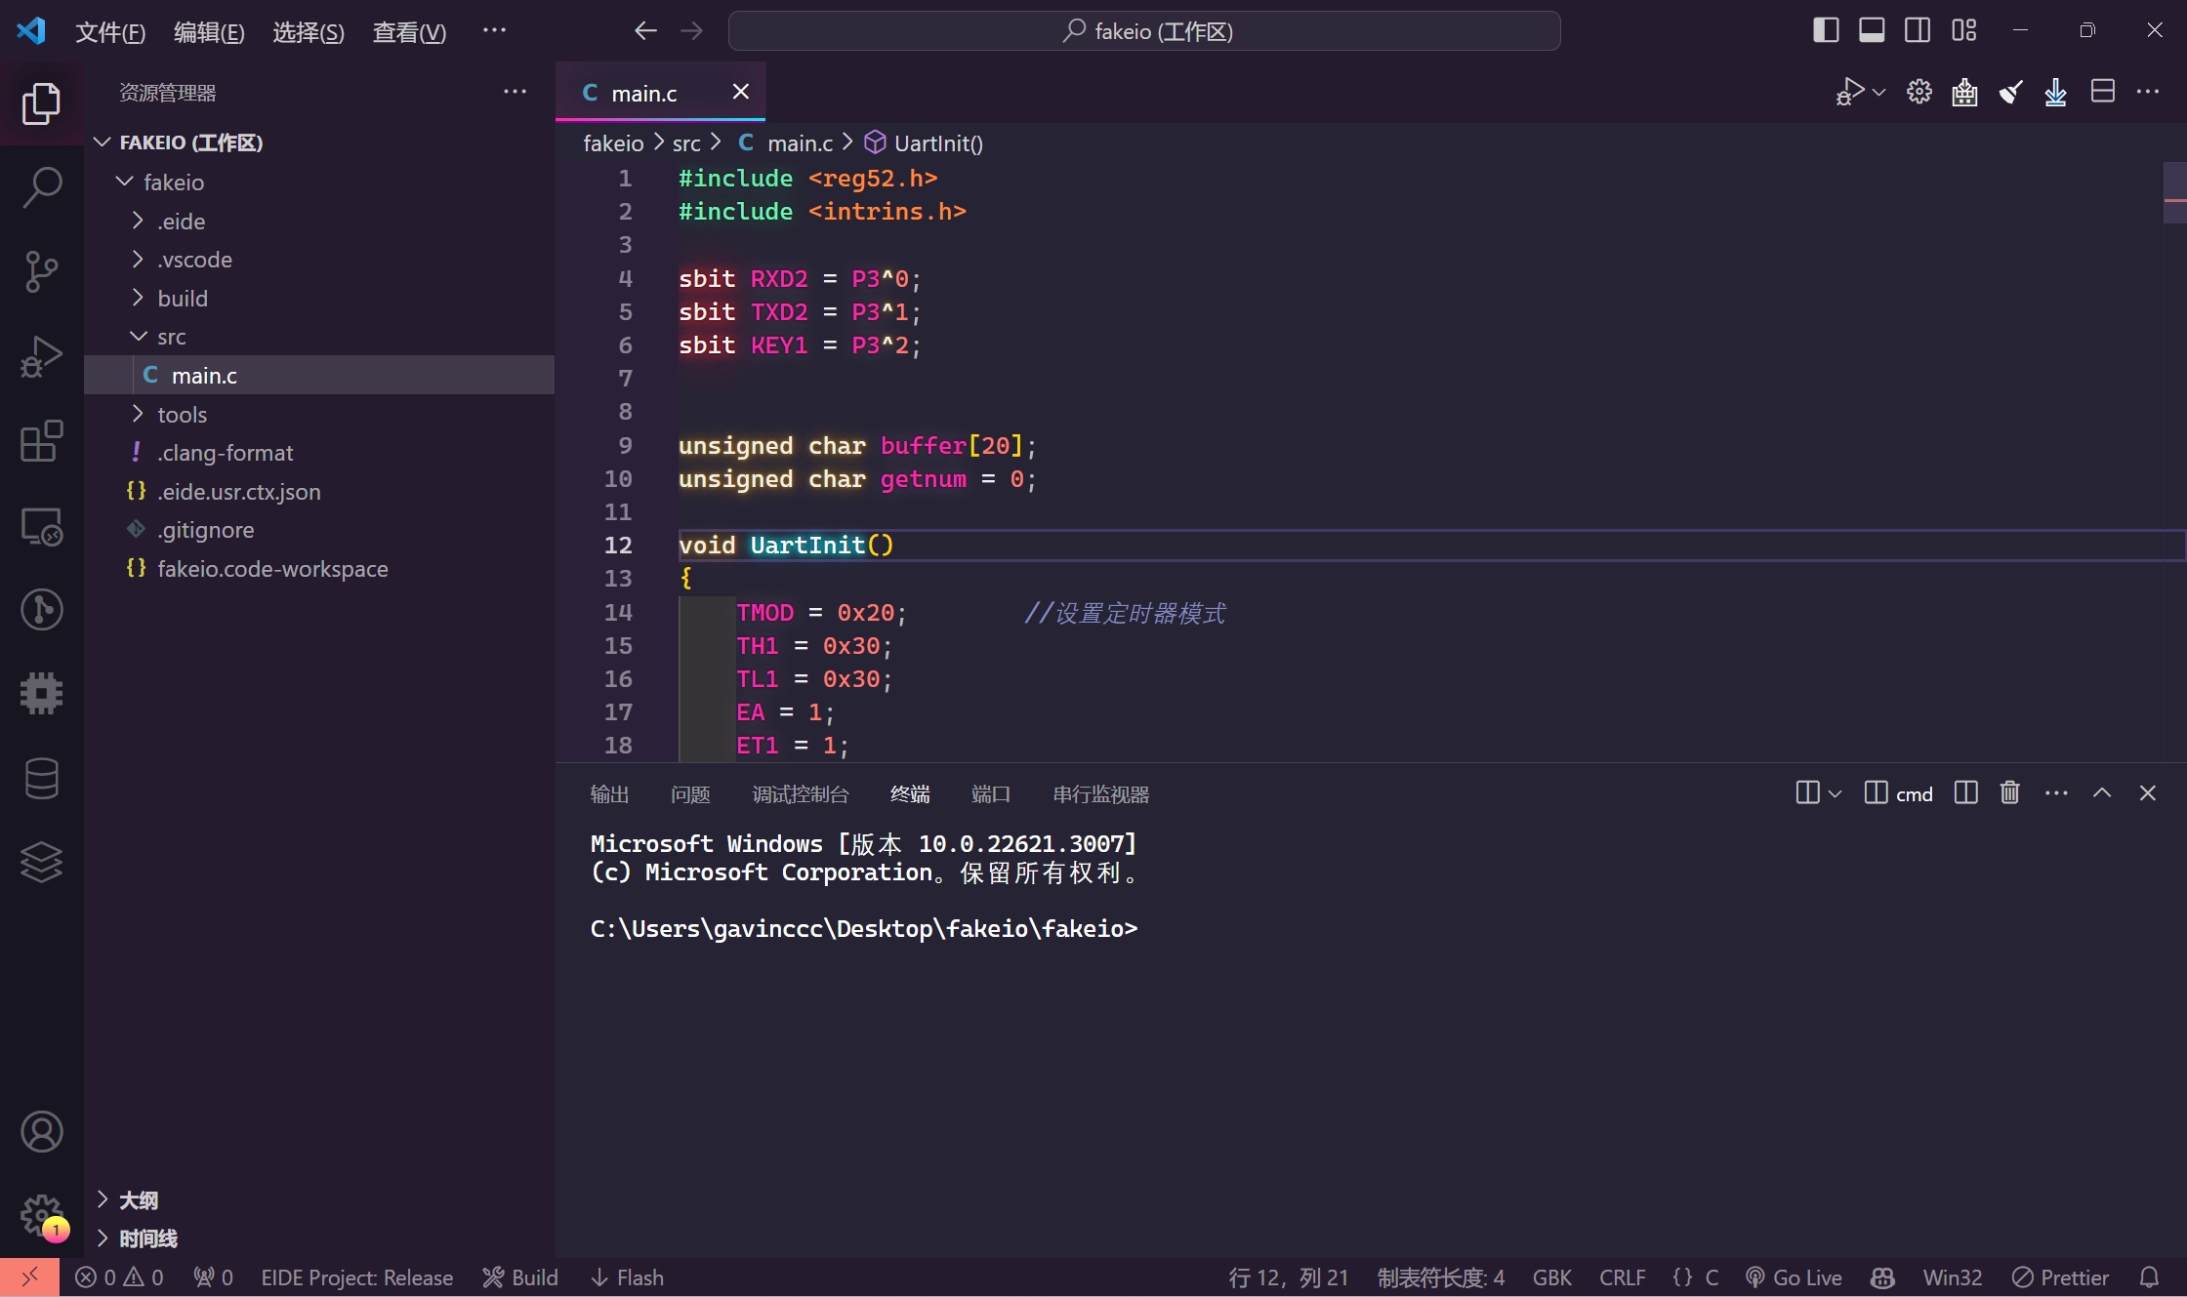Open the .clang-format file
Viewport: 2187px width, 1297px height.
pyautogui.click(x=319, y=452)
